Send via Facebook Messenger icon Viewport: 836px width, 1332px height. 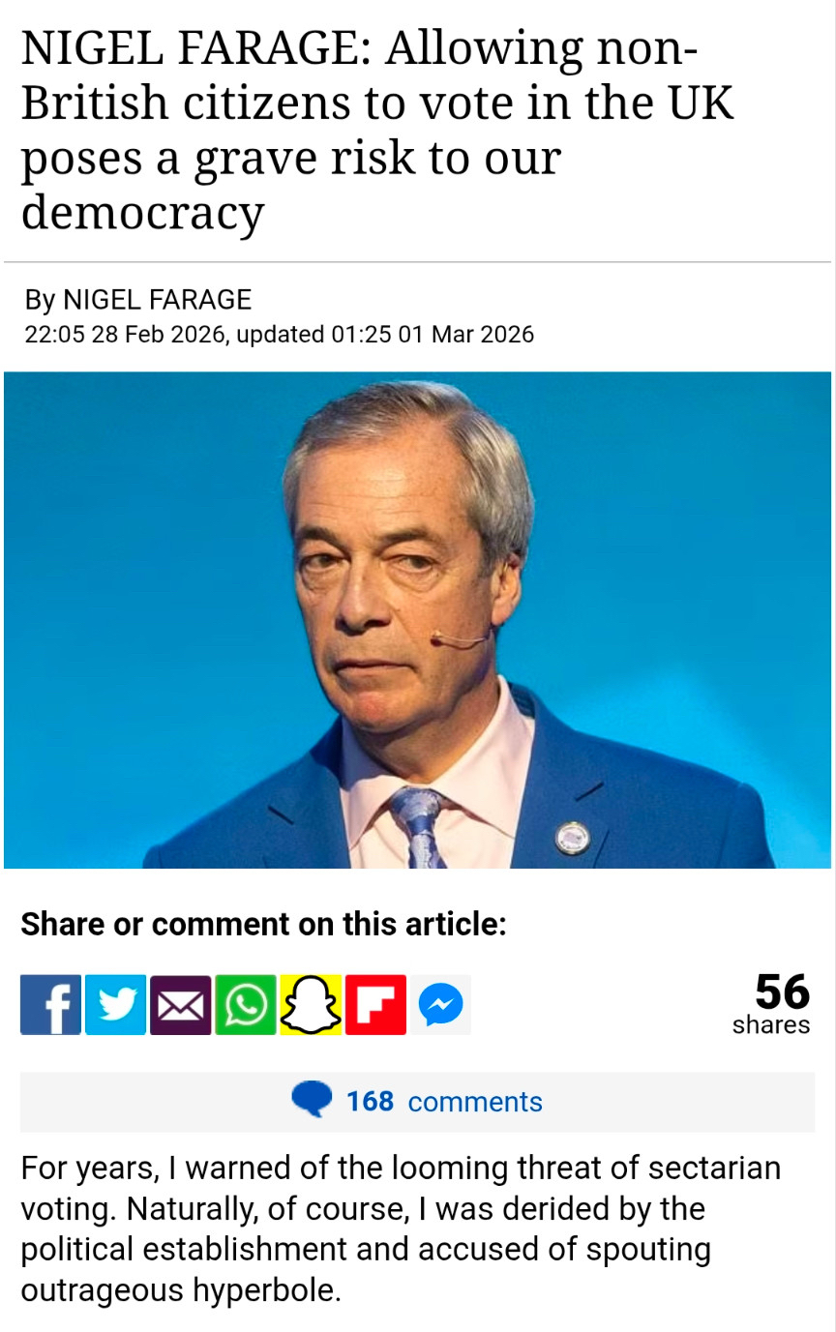440,1005
